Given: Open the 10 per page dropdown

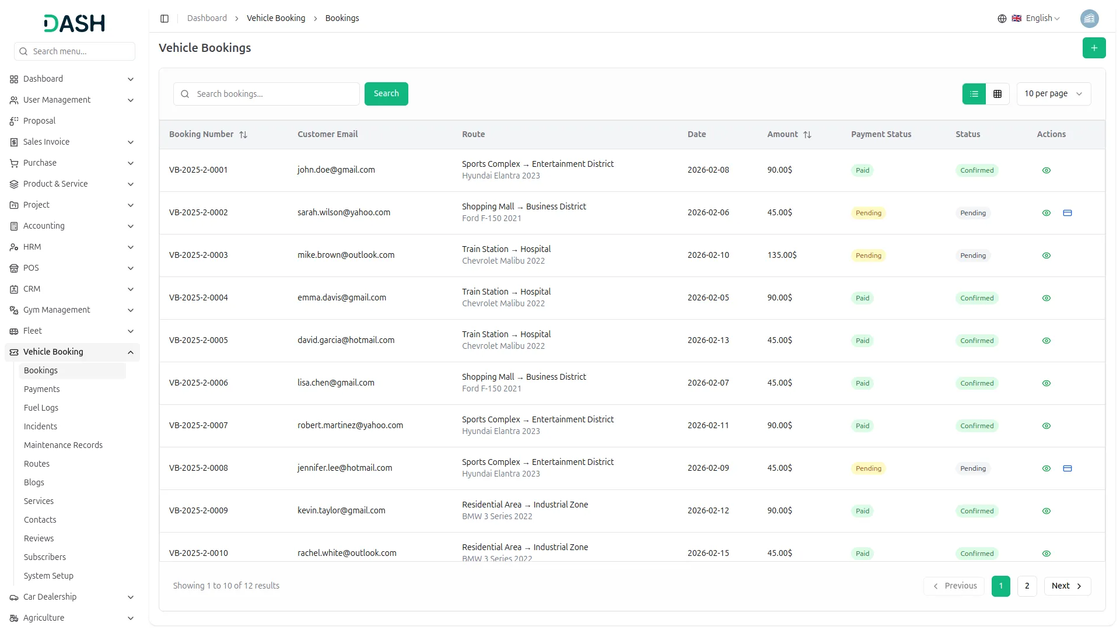Looking at the screenshot, I should point(1053,94).
